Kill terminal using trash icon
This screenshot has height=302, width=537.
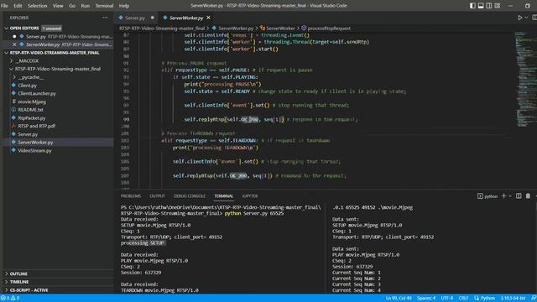pyautogui.click(x=528, y=195)
